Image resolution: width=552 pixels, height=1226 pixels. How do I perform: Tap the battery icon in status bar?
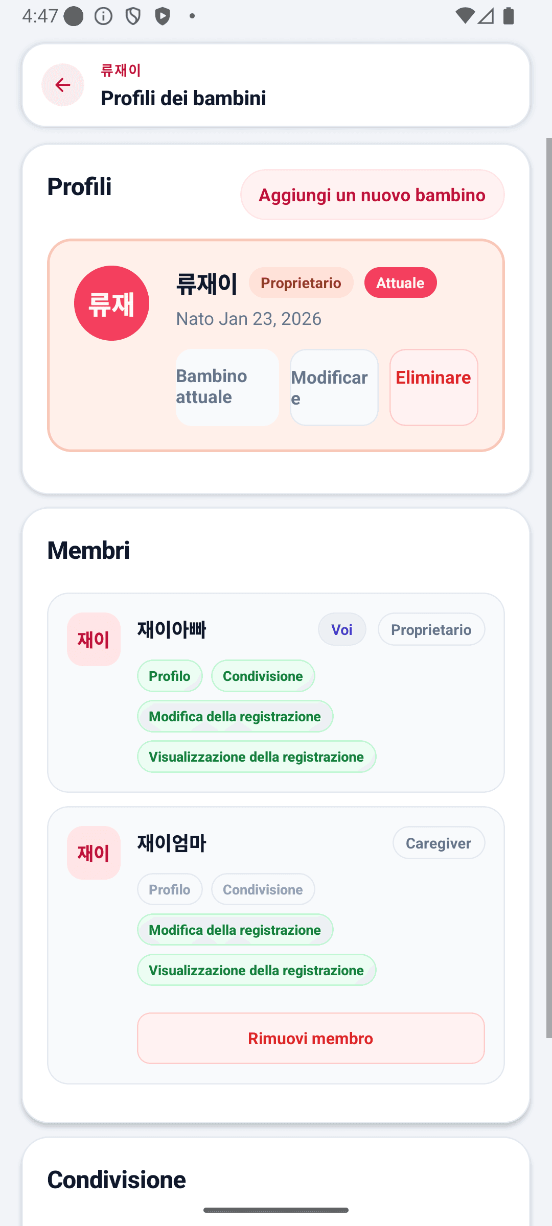509,16
